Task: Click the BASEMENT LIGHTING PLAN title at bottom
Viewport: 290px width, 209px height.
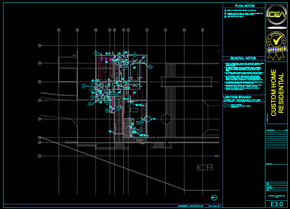Action: [x=191, y=206]
